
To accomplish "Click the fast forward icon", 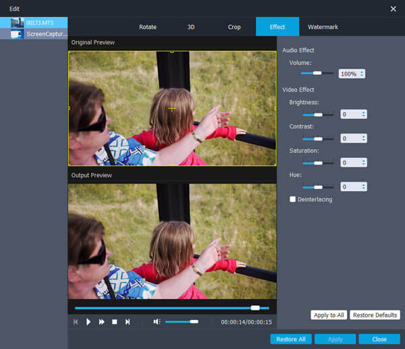I will point(101,322).
